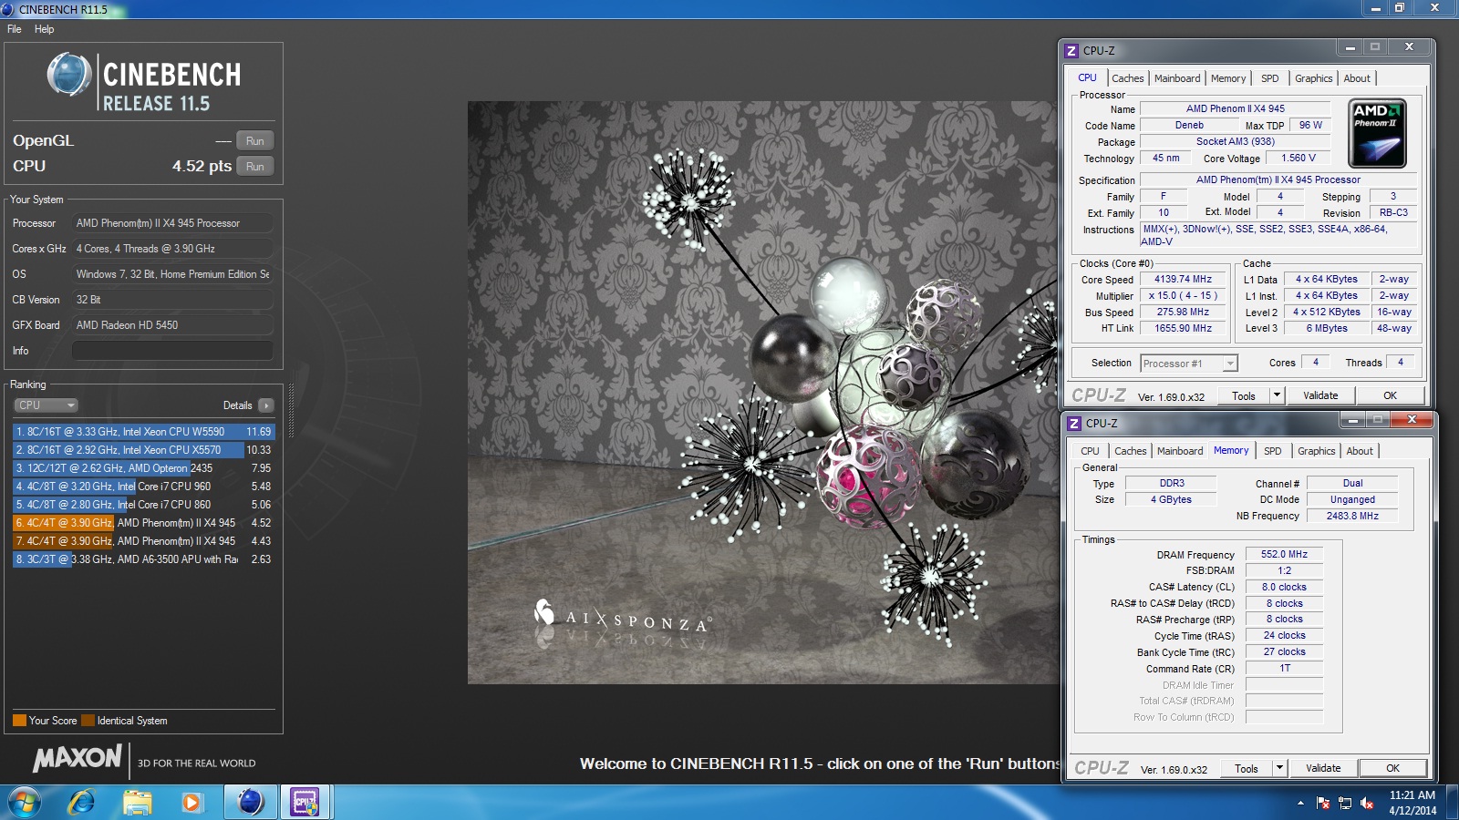Image resolution: width=1459 pixels, height=820 pixels.
Task: Click OK in lower CPU-Z window
Action: pyautogui.click(x=1392, y=769)
